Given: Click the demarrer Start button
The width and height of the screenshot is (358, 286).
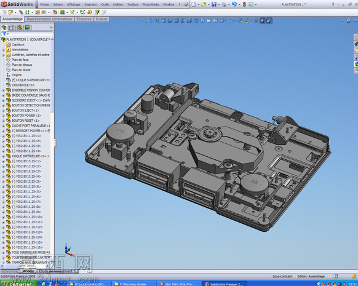Looking at the screenshot, I should point(18,284).
